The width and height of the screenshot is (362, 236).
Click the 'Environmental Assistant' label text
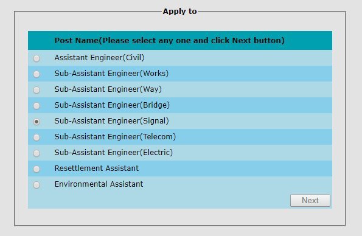pyautogui.click(x=99, y=184)
